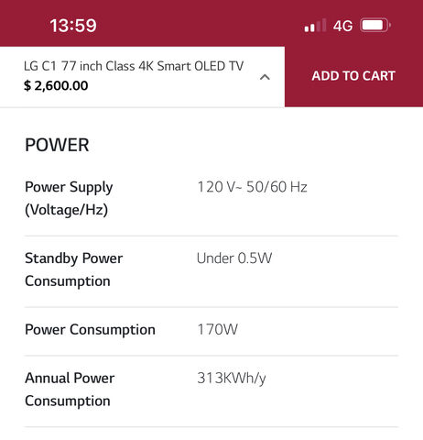The height and width of the screenshot is (440, 423).
Task: Tap the Power Consumption row label
Action: 90,330
